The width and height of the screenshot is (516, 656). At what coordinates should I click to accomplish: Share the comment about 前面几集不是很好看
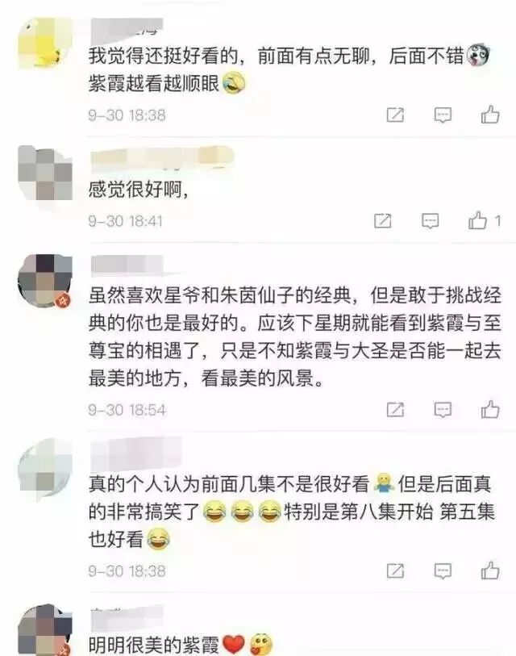395,570
